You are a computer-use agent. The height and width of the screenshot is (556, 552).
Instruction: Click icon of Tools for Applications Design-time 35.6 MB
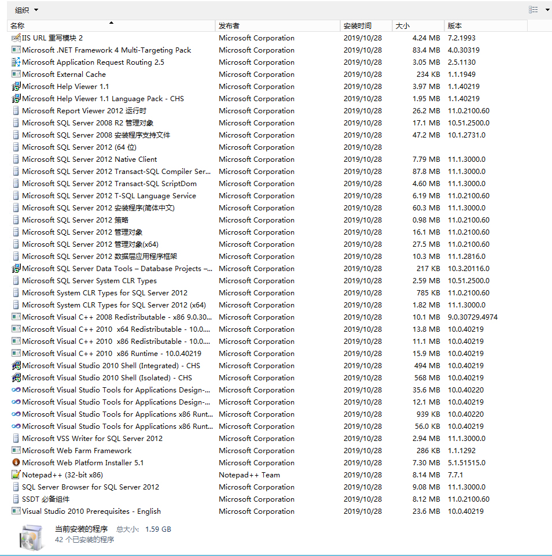pyautogui.click(x=16, y=390)
